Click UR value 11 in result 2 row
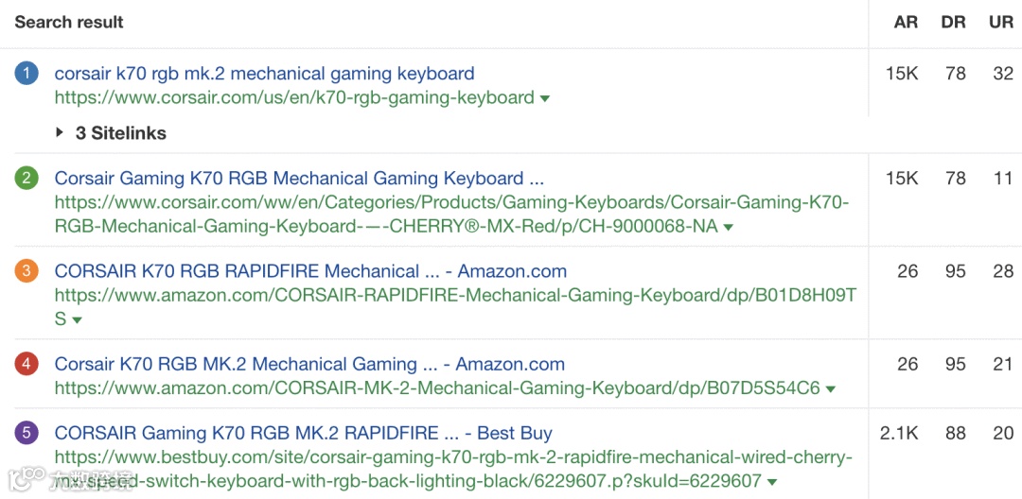Image resolution: width=1022 pixels, height=499 pixels. tap(1004, 179)
